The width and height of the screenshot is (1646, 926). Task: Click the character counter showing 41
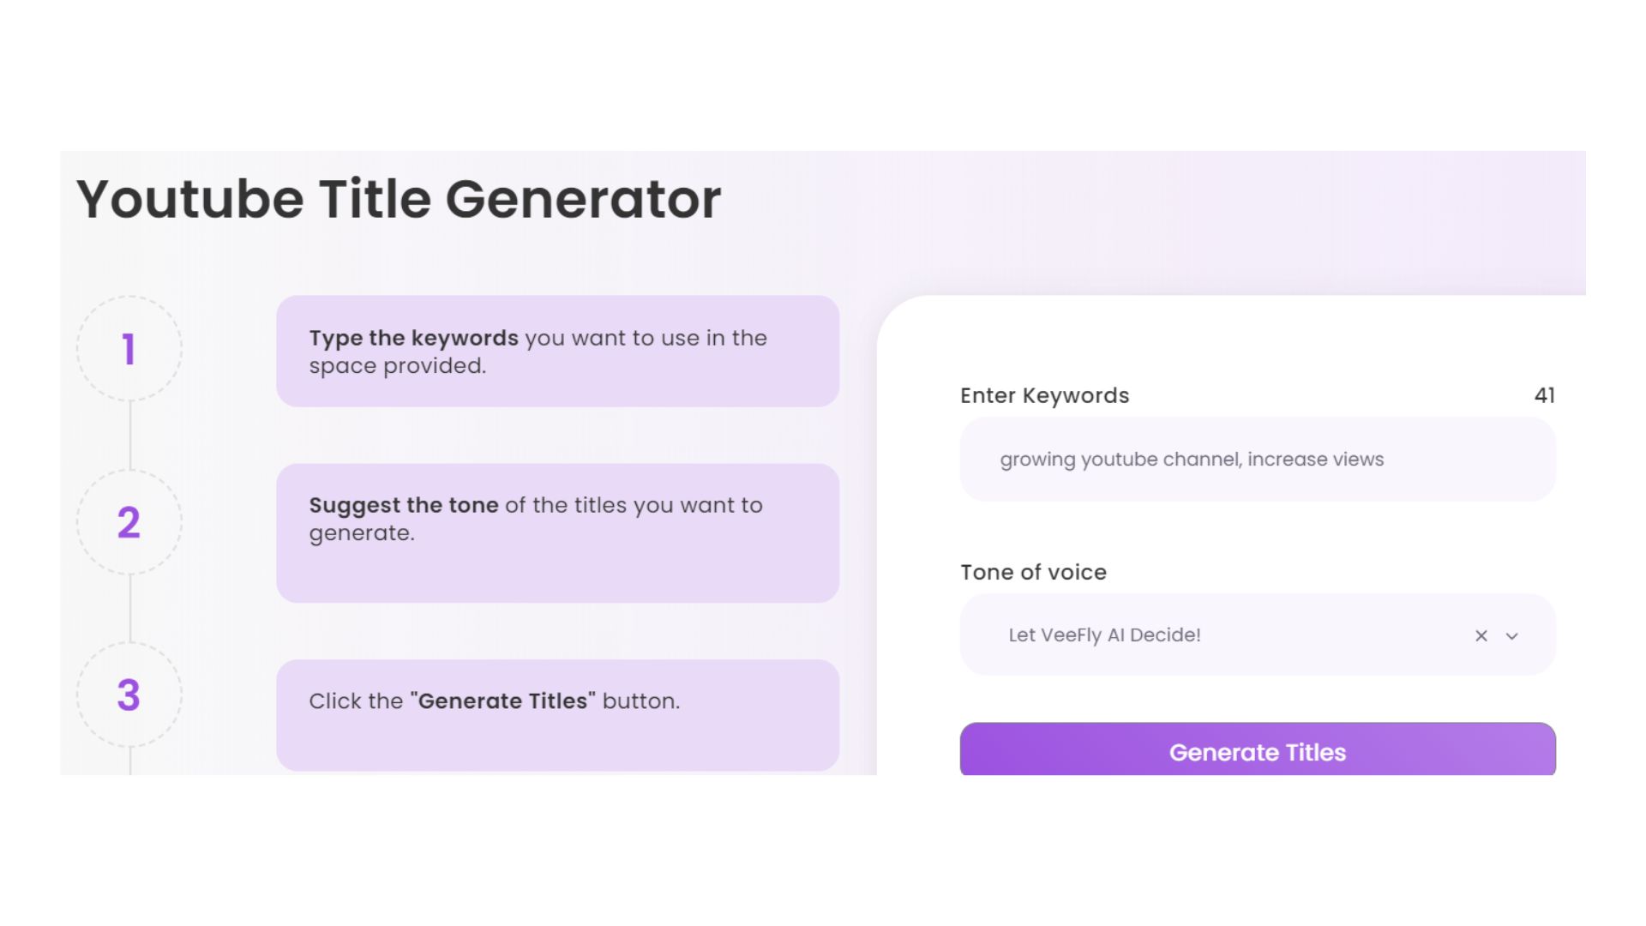click(x=1545, y=395)
